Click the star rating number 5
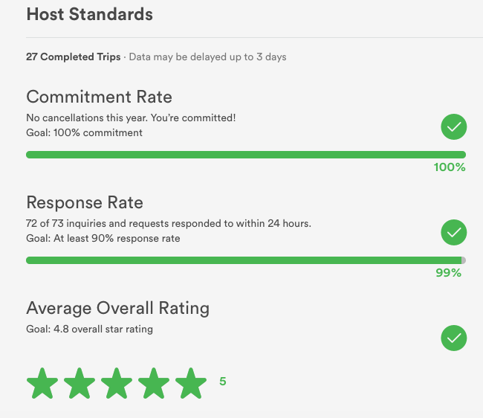483x418 pixels. click(222, 382)
